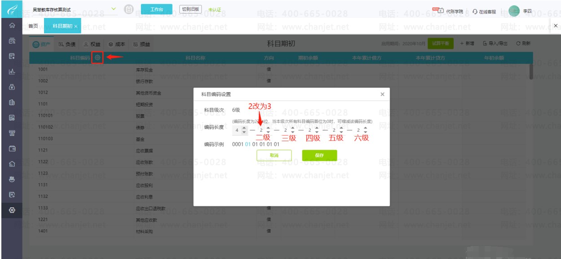Click the table vertical scrollbar

(x=531, y=71)
